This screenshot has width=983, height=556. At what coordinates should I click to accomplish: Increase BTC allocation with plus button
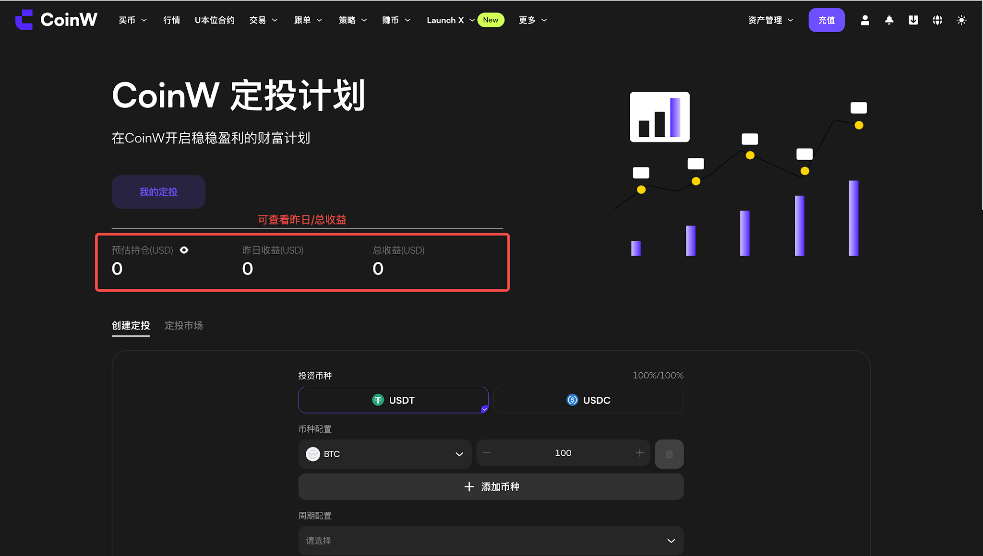coord(640,453)
